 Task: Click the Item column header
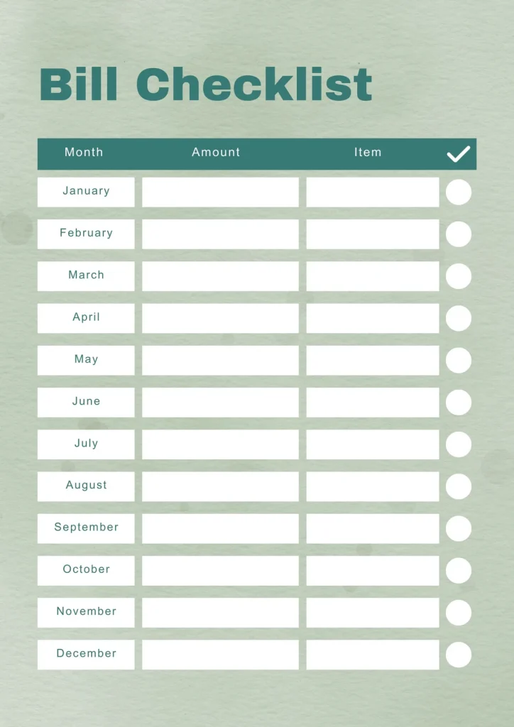[368, 152]
